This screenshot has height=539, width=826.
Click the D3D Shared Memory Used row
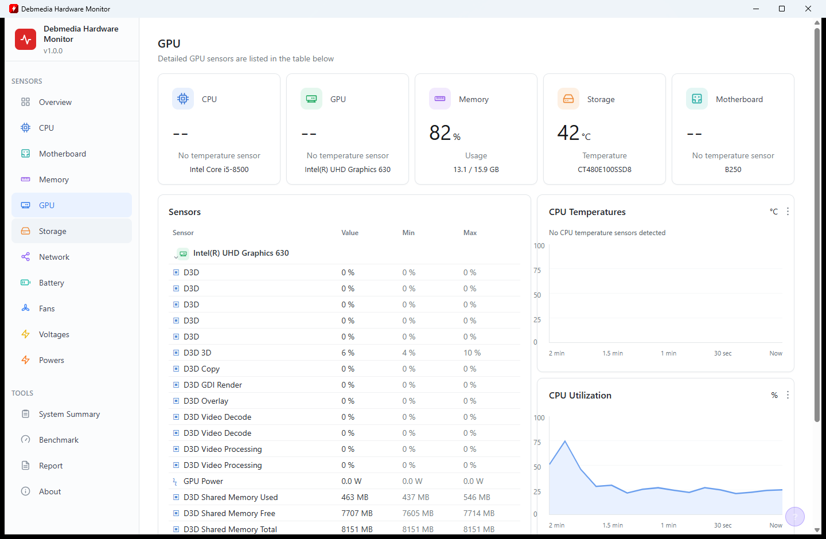point(344,497)
